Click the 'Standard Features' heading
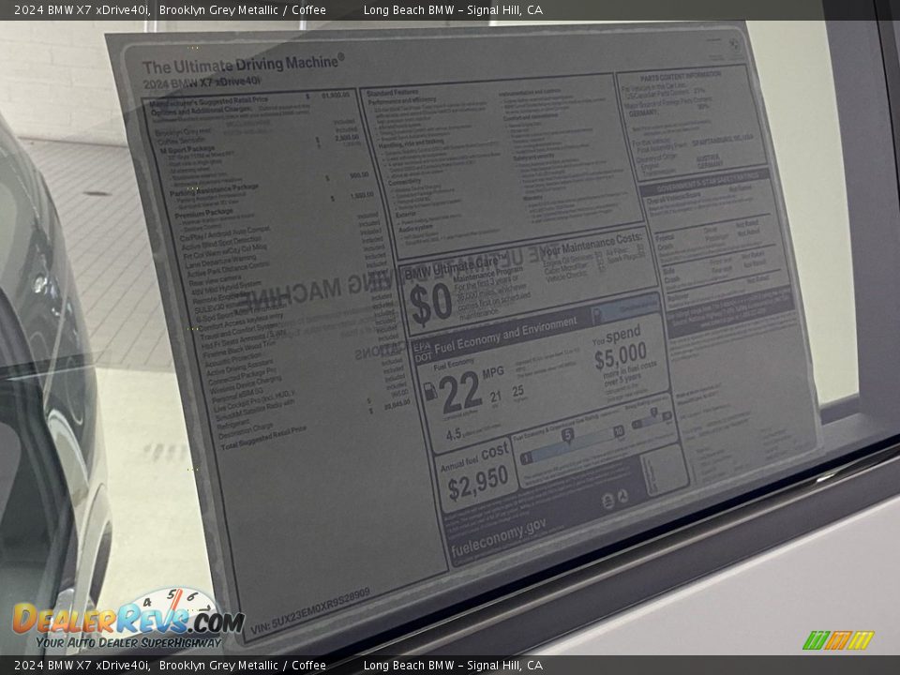Image resolution: width=900 pixels, height=675 pixels. [x=393, y=93]
